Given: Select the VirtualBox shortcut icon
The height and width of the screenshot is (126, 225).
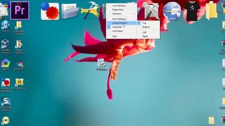Looking at the screenshot, I should tap(6, 47).
